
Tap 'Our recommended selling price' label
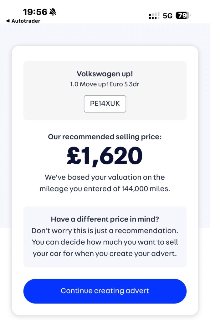[x=105, y=137]
